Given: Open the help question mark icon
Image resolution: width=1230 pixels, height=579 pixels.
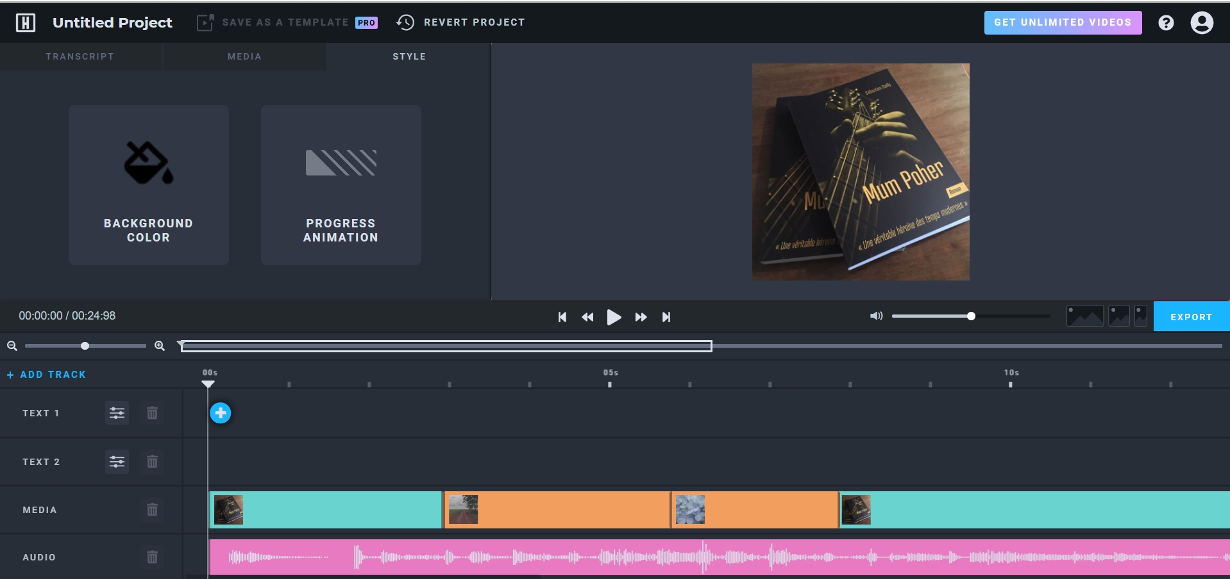Looking at the screenshot, I should pos(1166,23).
